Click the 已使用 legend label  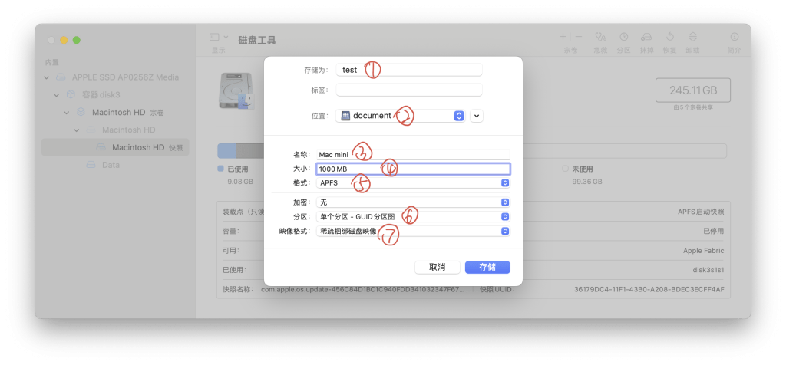tap(238, 169)
